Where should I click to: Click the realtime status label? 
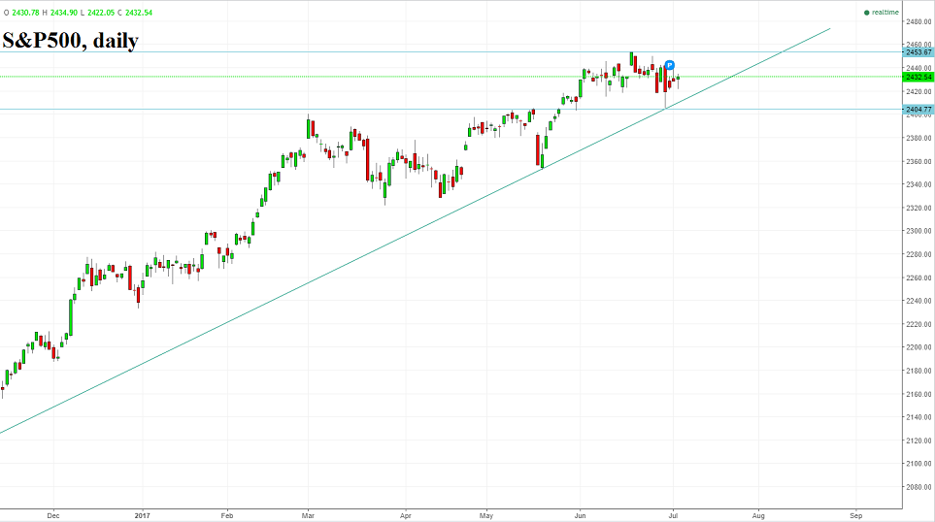(884, 13)
